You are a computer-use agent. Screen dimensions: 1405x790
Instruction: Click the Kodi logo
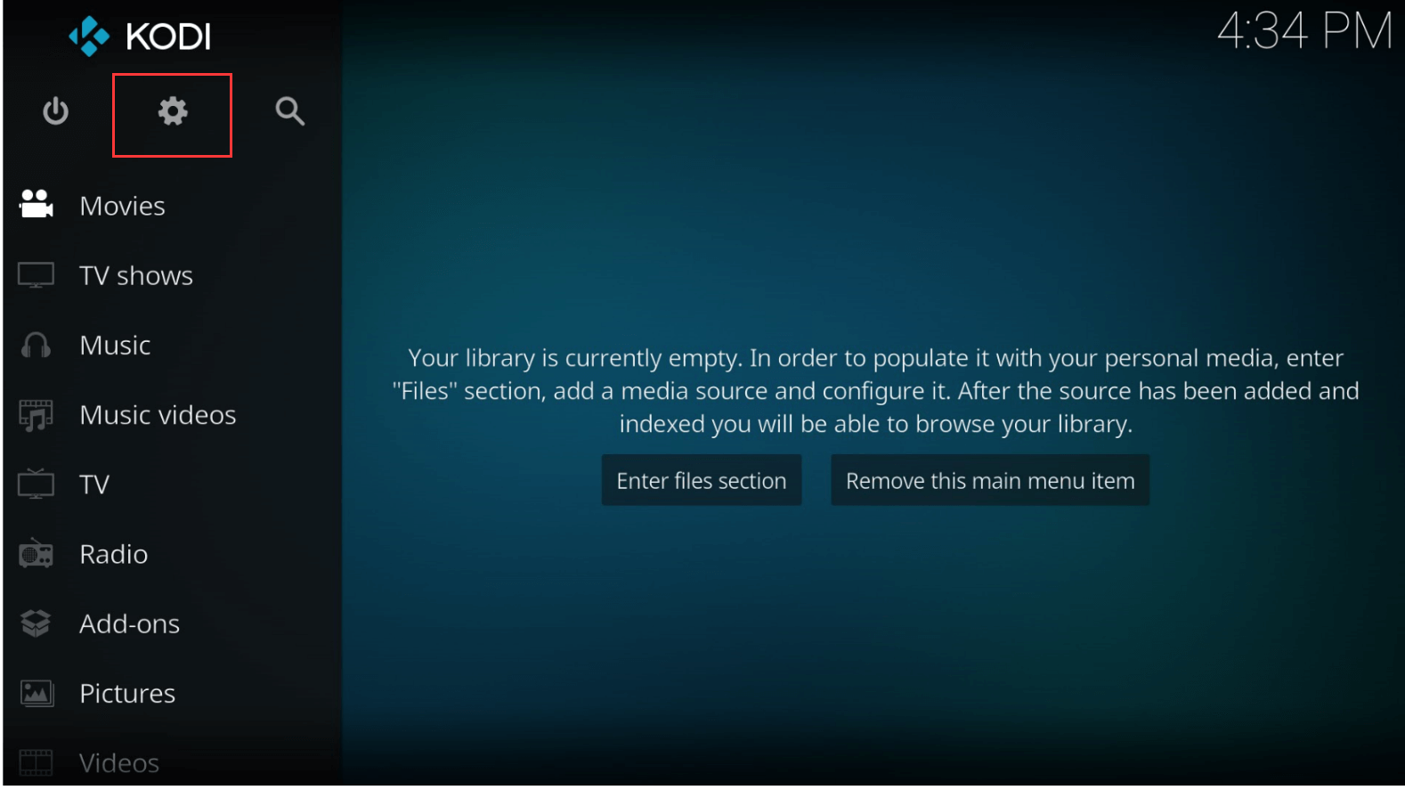coord(141,37)
